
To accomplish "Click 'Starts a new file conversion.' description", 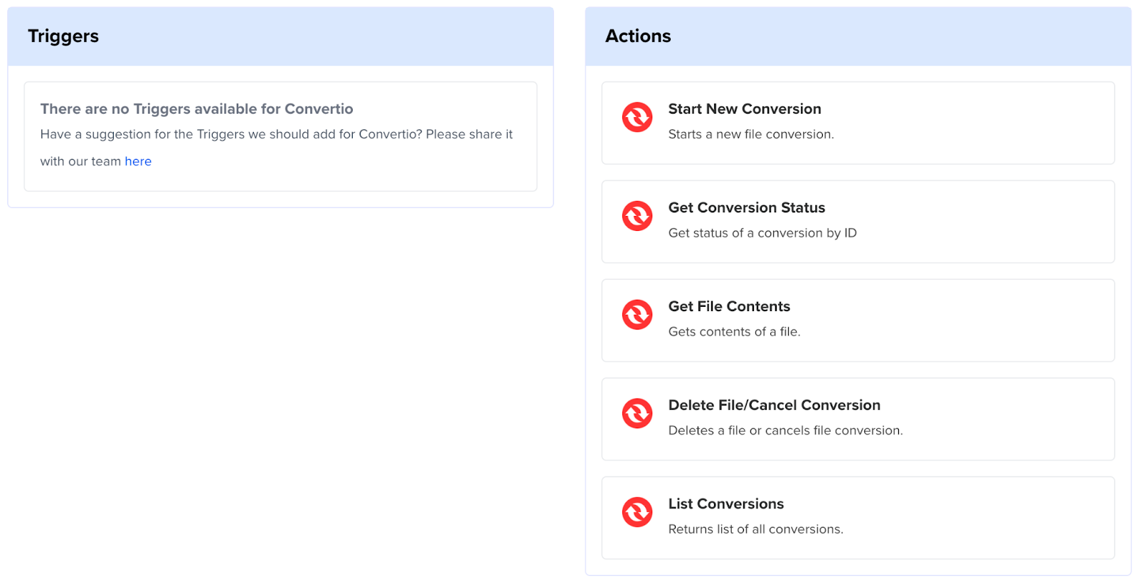I will click(751, 134).
